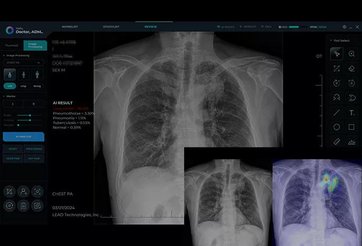Adjust the Bright slider
Screen dimensions: 362x246
(30, 115)
